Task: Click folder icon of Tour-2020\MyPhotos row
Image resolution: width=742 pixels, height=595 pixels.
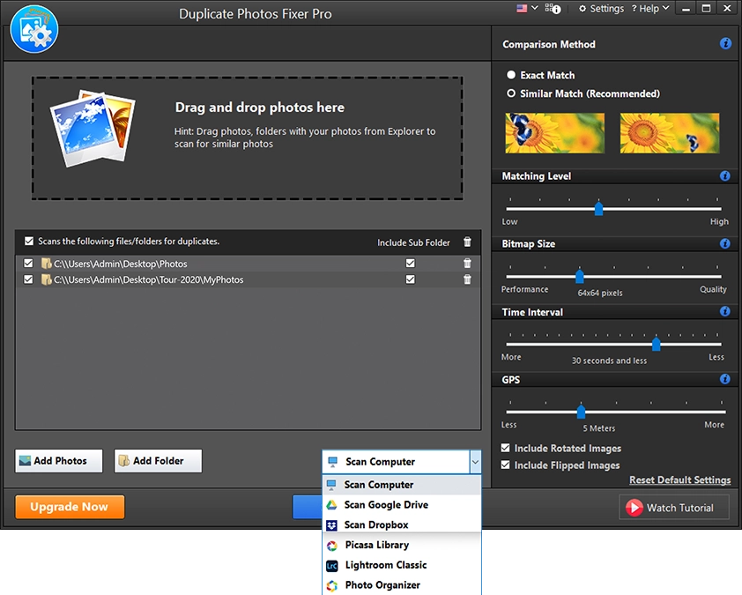Action: click(47, 279)
